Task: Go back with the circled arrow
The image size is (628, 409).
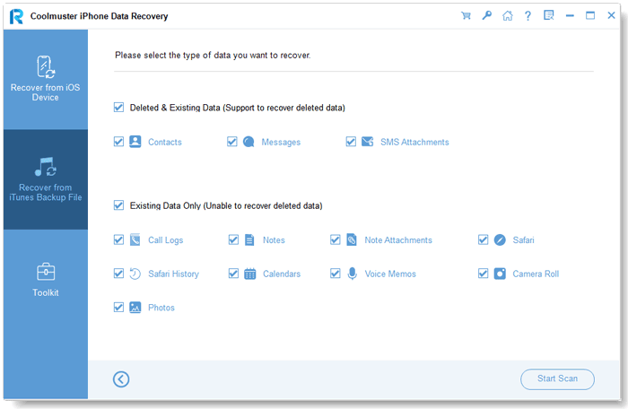Action: (121, 379)
